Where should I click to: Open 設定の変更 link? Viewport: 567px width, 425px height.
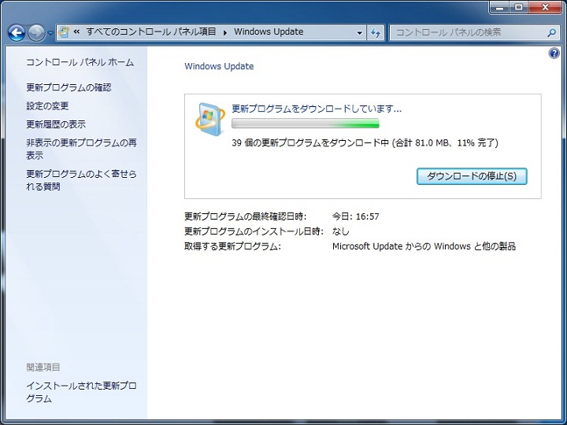47,106
